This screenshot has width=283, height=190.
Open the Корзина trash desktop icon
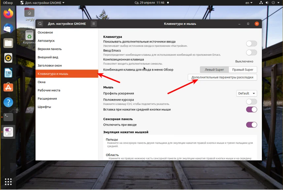29,37
